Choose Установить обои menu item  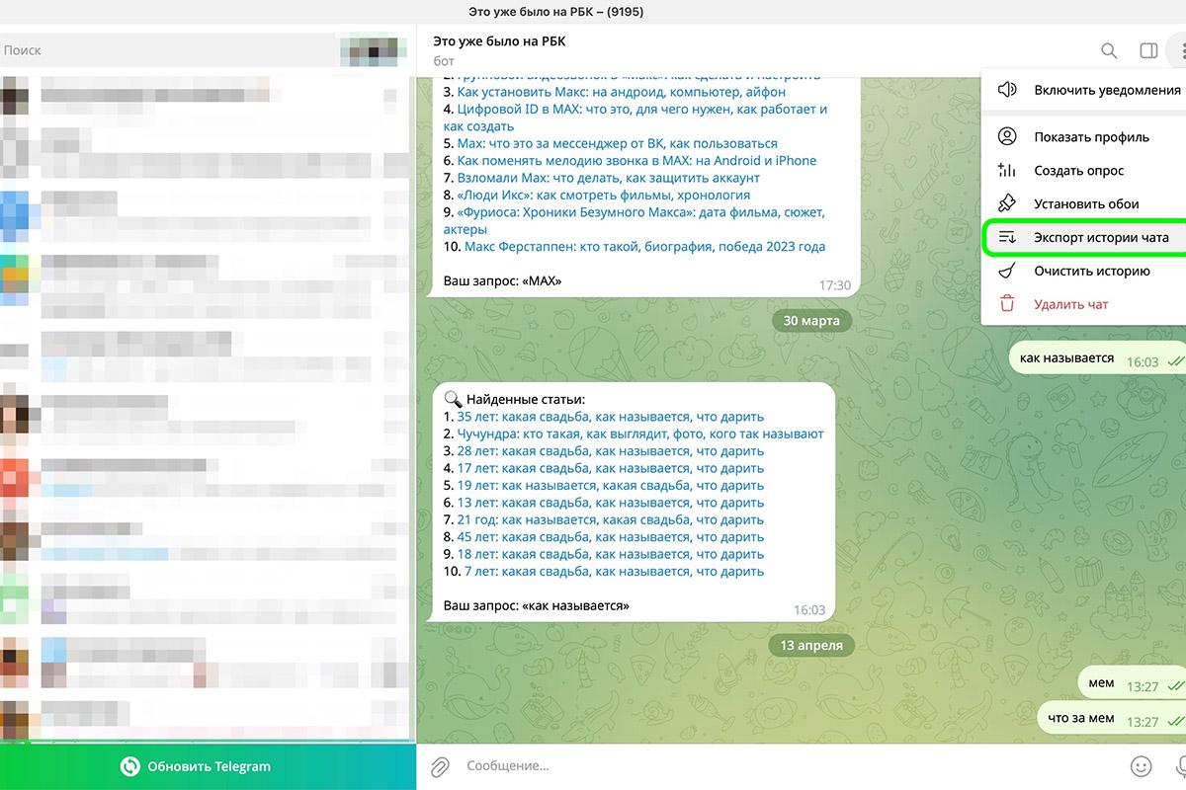pos(1086,203)
